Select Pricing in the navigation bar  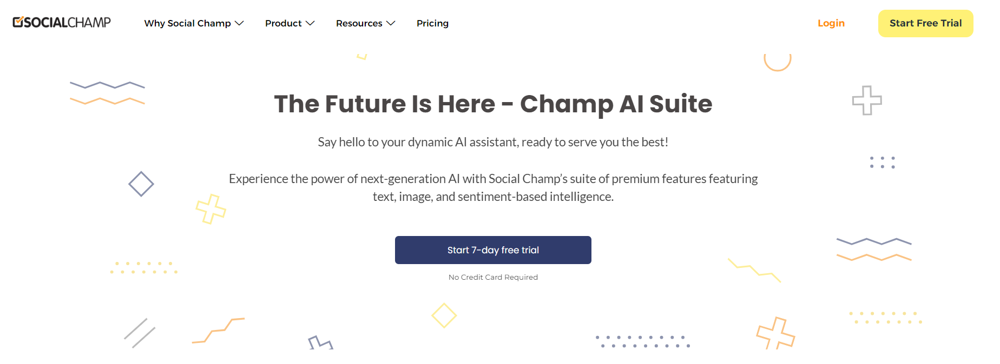pos(432,23)
